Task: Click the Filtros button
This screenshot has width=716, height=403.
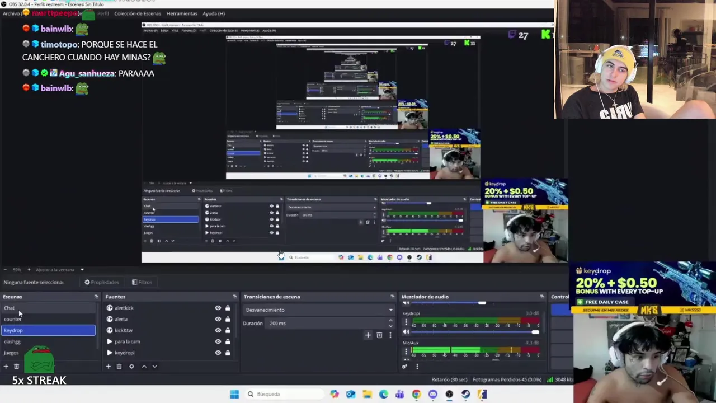Action: click(142, 282)
